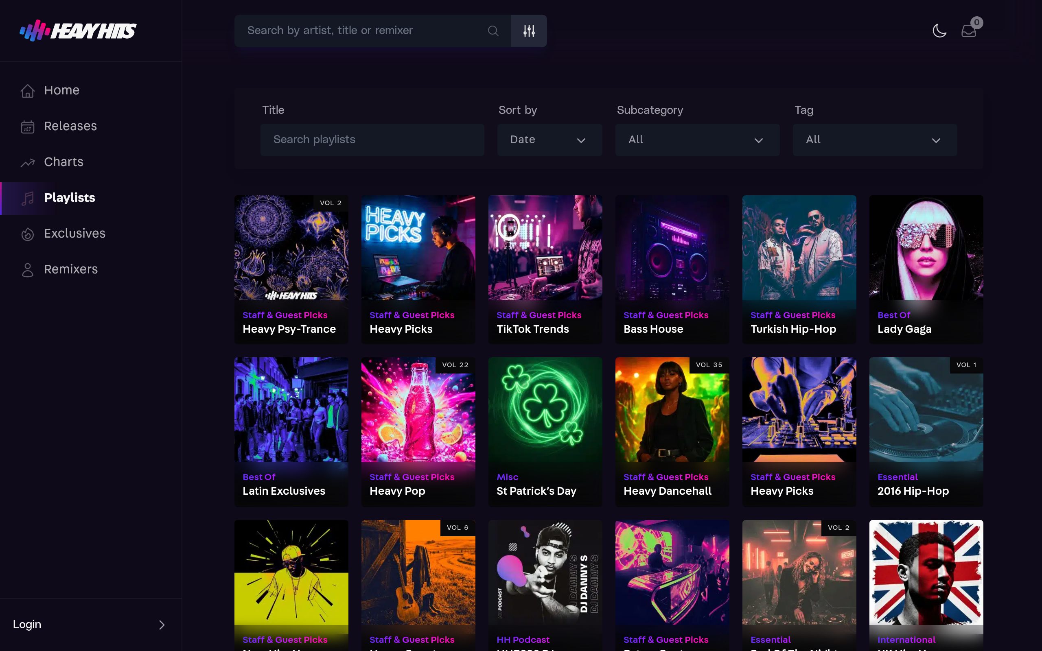Click the Charts trend arrow icon
This screenshot has height=651, width=1042.
[x=28, y=162]
